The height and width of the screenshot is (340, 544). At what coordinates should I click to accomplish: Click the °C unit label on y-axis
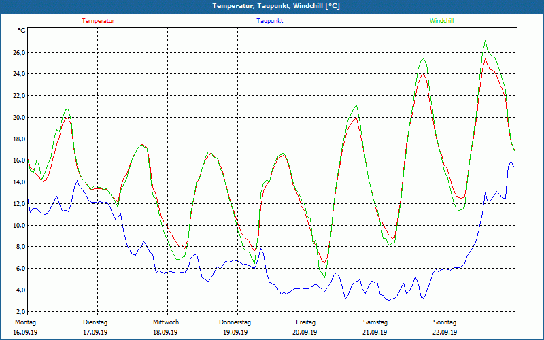22,31
